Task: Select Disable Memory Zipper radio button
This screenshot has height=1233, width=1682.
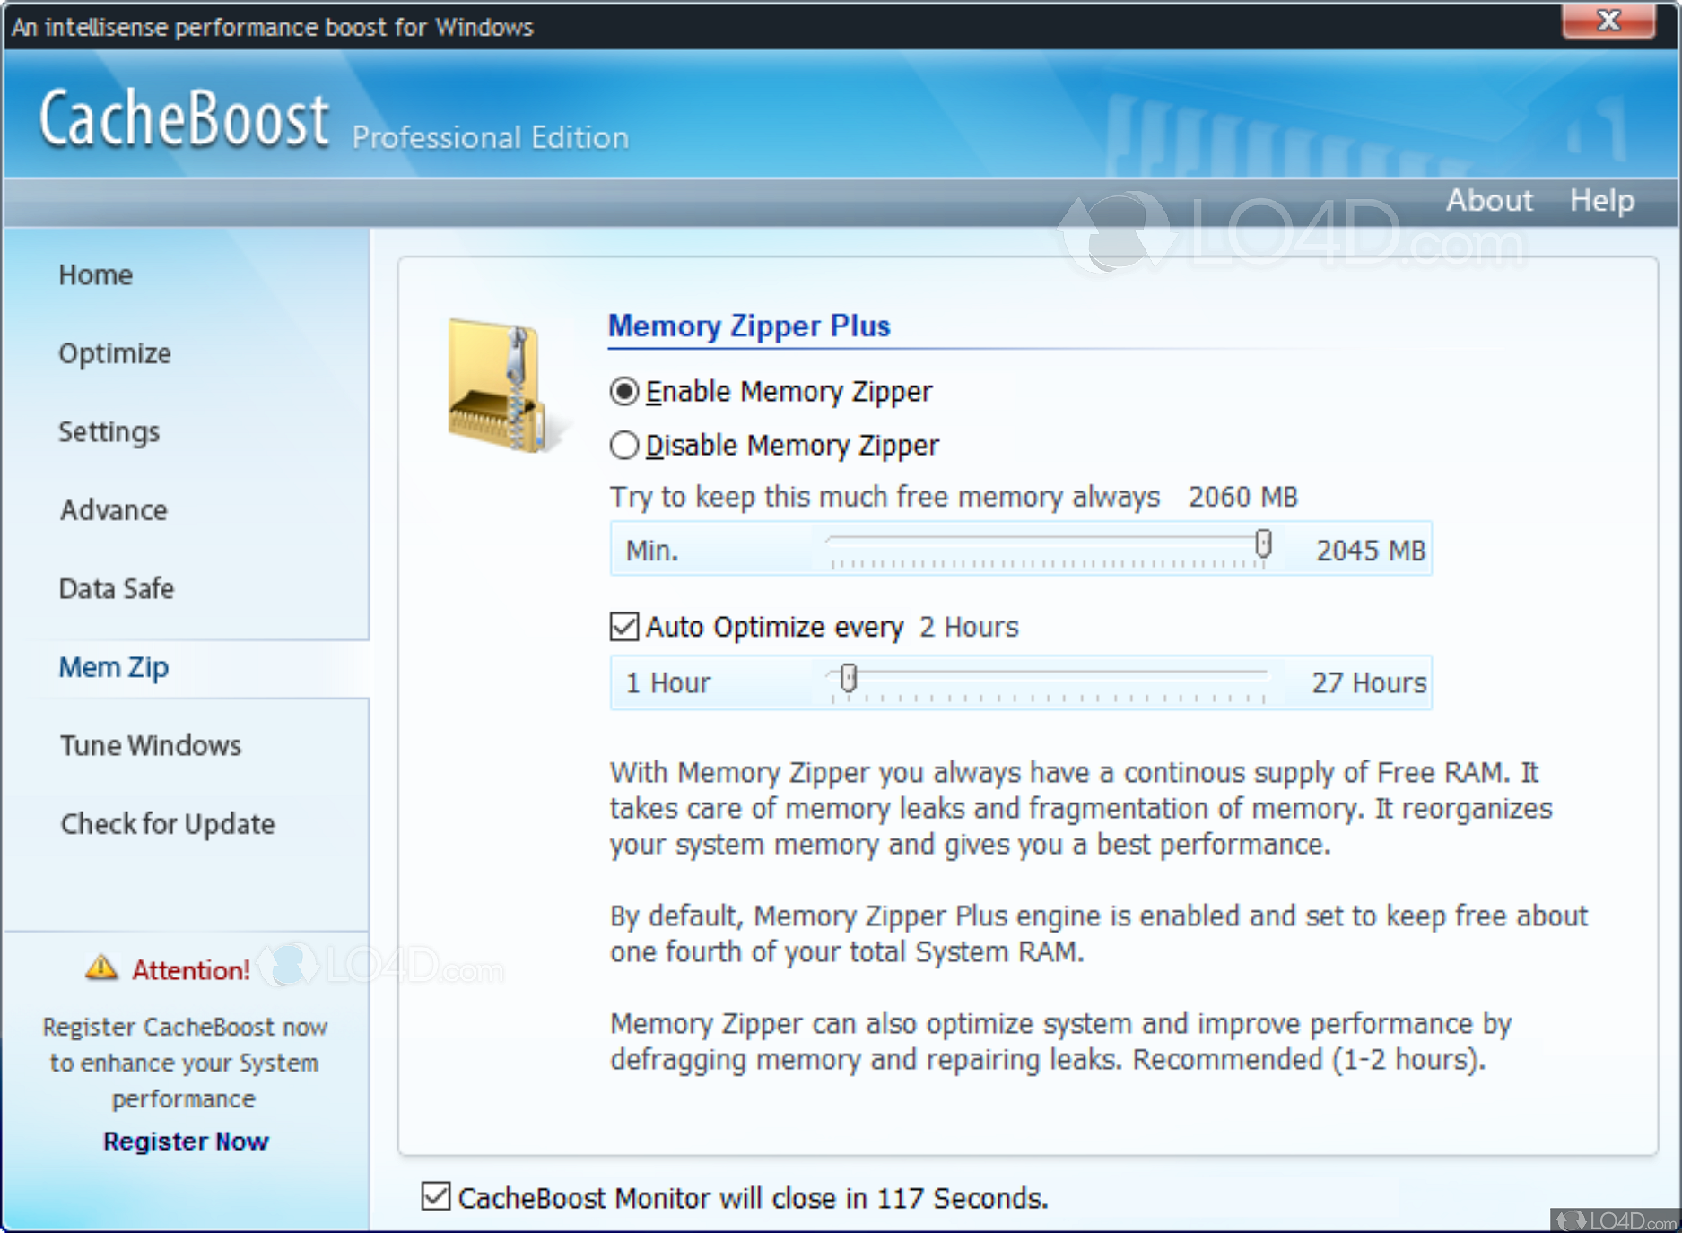Action: pos(624,446)
